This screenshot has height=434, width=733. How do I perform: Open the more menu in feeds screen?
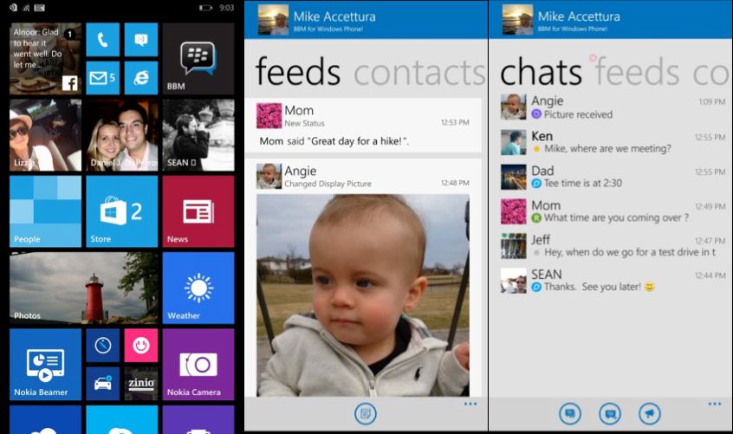[470, 404]
